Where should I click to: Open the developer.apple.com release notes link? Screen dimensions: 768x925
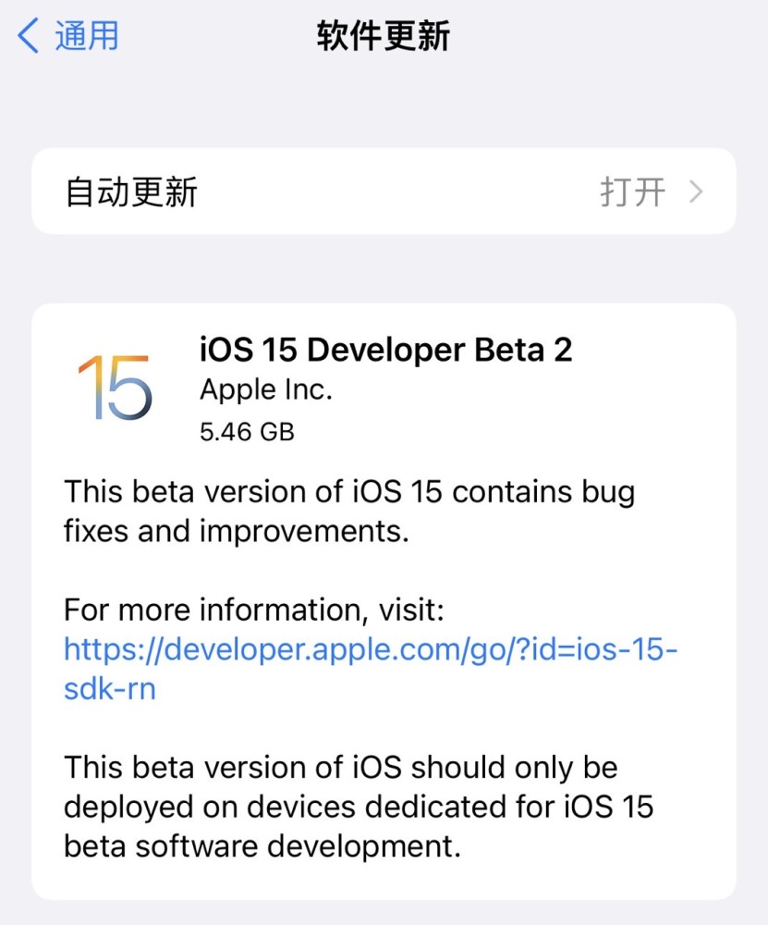pos(371,649)
